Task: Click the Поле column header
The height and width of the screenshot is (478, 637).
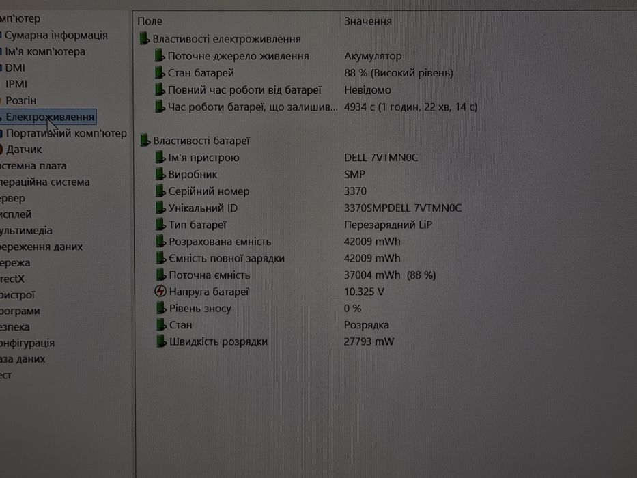Action: (150, 21)
